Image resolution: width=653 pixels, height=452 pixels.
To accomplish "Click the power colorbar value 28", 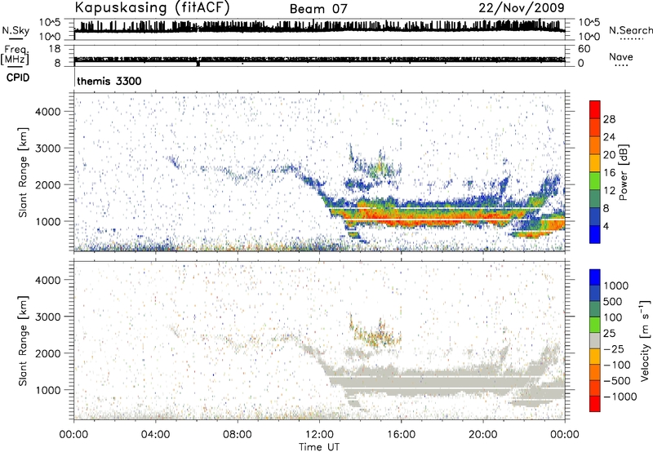I will click(x=609, y=119).
